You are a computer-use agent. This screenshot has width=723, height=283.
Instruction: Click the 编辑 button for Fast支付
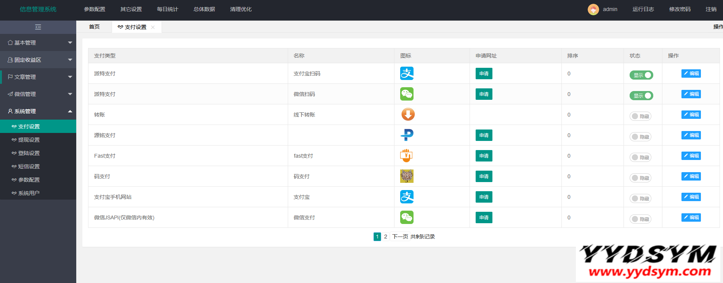click(691, 156)
